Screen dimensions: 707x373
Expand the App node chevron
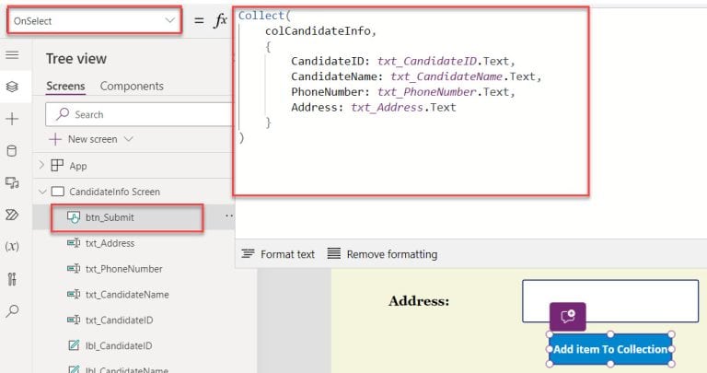tap(41, 165)
